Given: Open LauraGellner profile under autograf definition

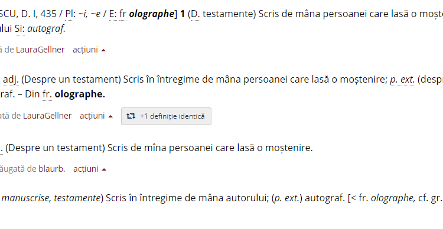Looking at the screenshot, I should point(40,50).
